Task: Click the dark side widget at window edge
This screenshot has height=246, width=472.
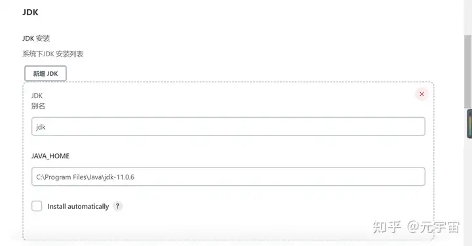Action: coord(469,124)
